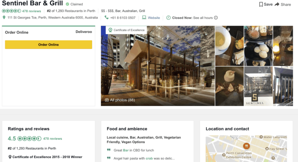Click the Deliveroo label

coord(84,32)
